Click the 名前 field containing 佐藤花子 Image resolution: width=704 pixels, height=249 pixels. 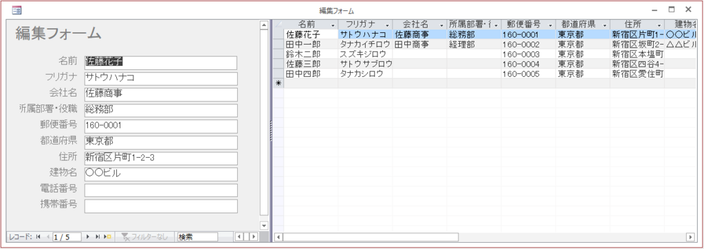[161, 62]
